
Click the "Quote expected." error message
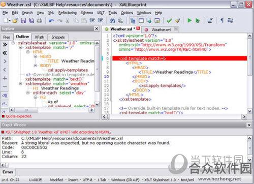click(x=19, y=116)
